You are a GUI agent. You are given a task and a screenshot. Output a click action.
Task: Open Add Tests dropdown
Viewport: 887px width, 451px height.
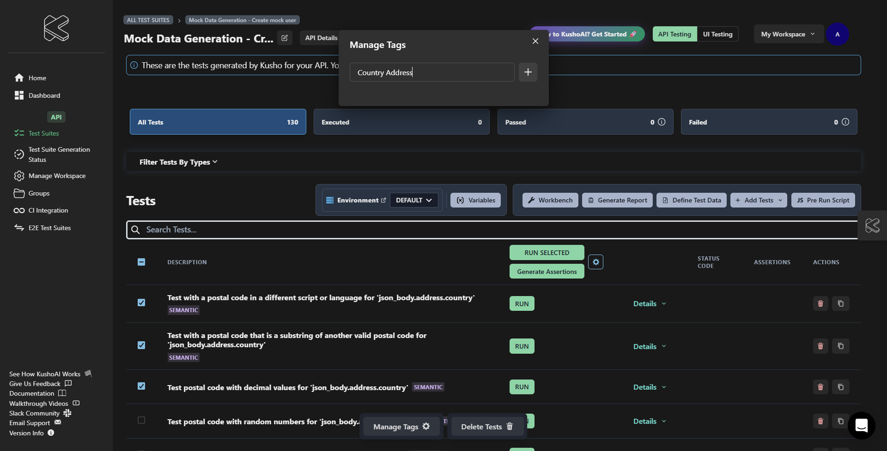[759, 200]
